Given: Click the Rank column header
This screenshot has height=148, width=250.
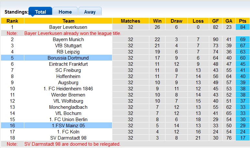Looking at the screenshot, I should (x=12, y=21).
